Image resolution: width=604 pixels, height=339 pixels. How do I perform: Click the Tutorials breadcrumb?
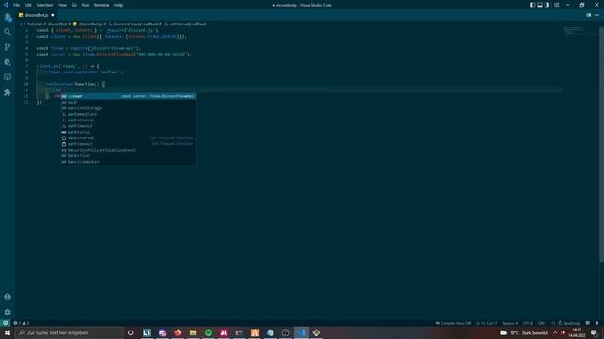tap(35, 24)
